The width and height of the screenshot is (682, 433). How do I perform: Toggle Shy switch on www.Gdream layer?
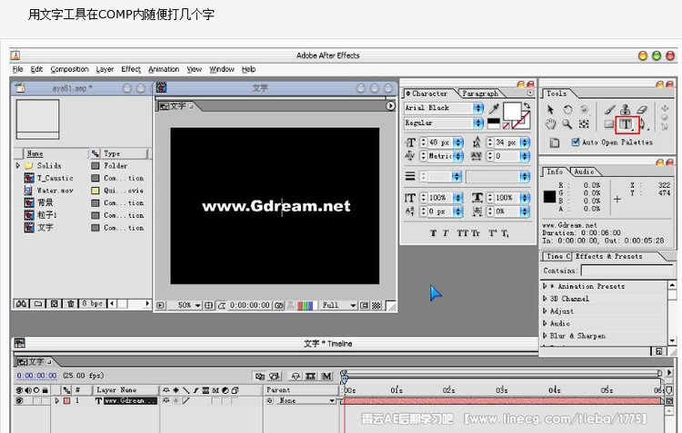pyautogui.click(x=166, y=400)
